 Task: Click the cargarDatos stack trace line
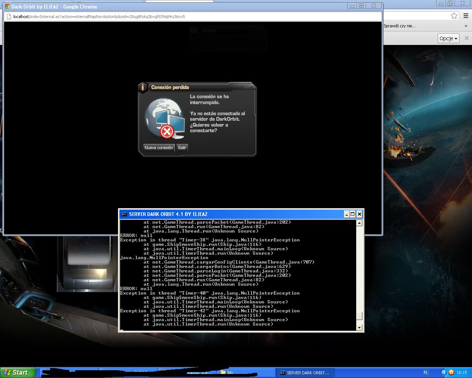point(217,267)
